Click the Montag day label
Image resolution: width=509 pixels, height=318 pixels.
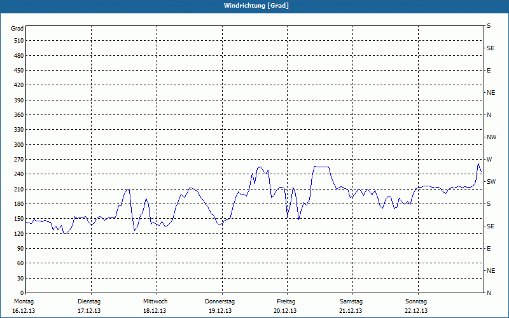(24, 301)
